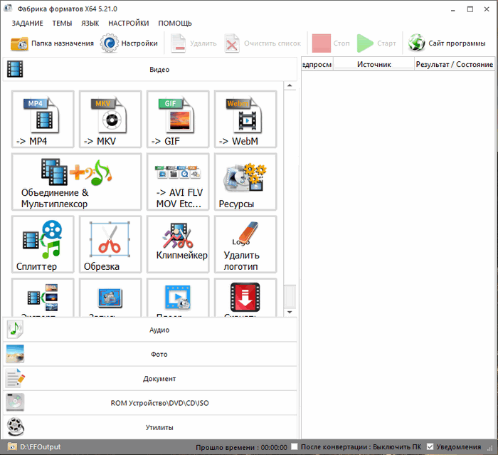Click the video panel scrollbar thumb

click(290, 296)
